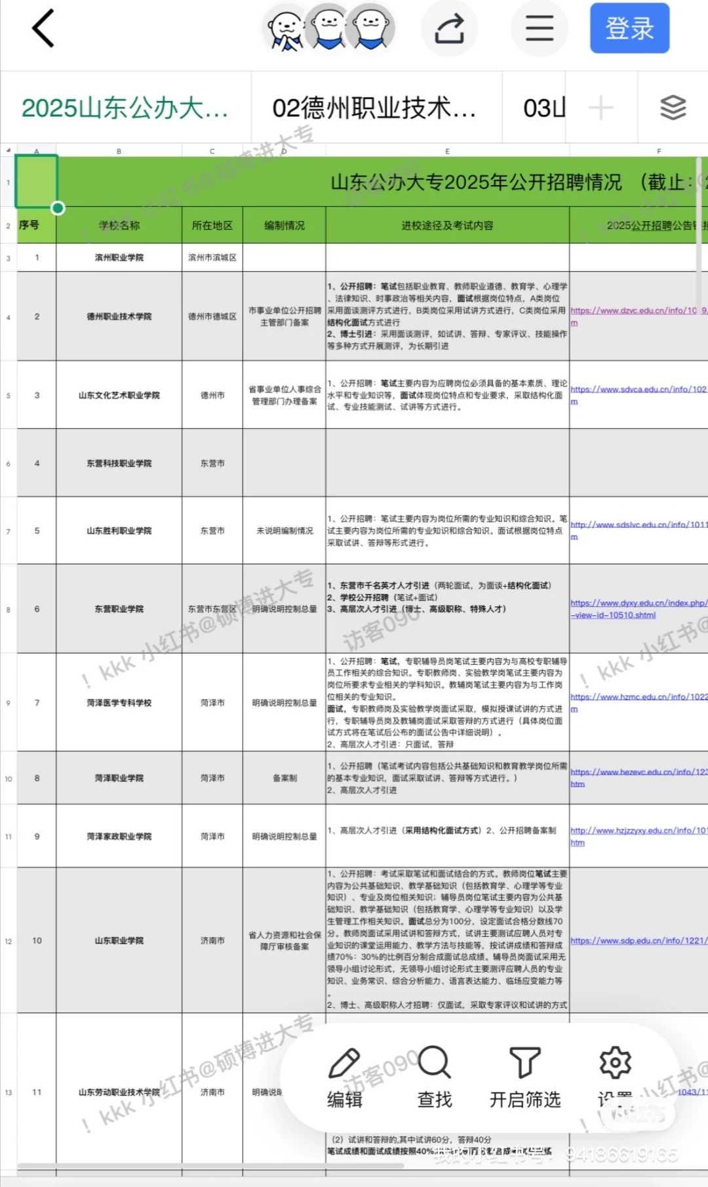This screenshot has height=1187, width=708.
Task: Select the 学校名称 header cell
Action: (119, 225)
